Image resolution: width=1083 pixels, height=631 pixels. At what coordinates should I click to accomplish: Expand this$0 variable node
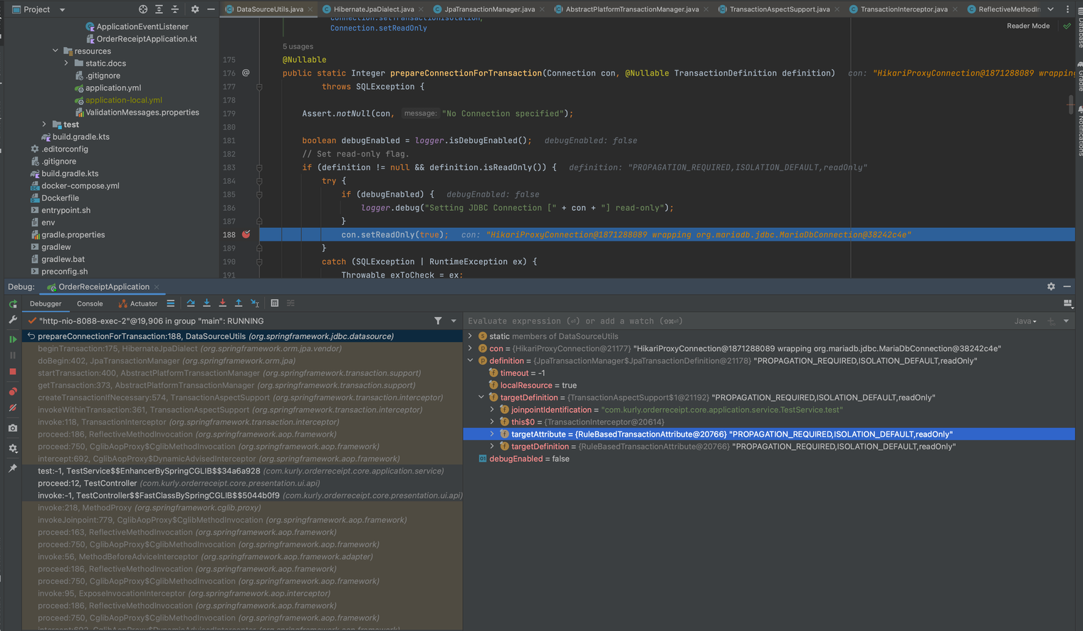pos(492,422)
